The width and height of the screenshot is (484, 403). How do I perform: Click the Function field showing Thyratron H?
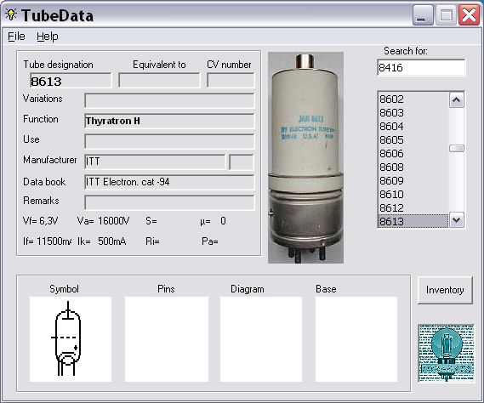(x=169, y=121)
